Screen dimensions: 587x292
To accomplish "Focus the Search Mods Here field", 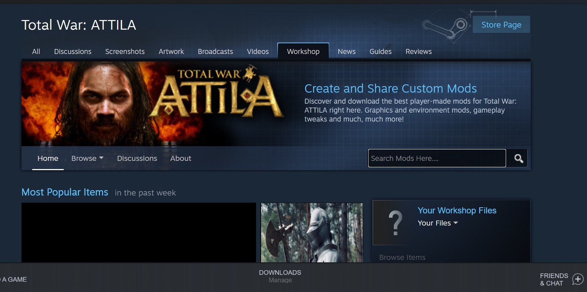I will point(437,158).
